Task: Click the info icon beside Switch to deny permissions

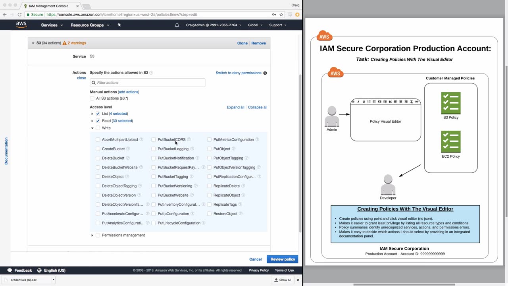Action: 265,73
